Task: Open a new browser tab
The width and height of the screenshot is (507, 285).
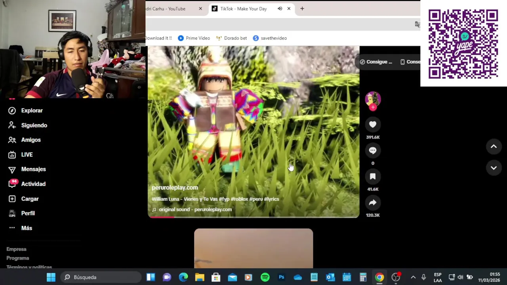Action: tap(302, 9)
